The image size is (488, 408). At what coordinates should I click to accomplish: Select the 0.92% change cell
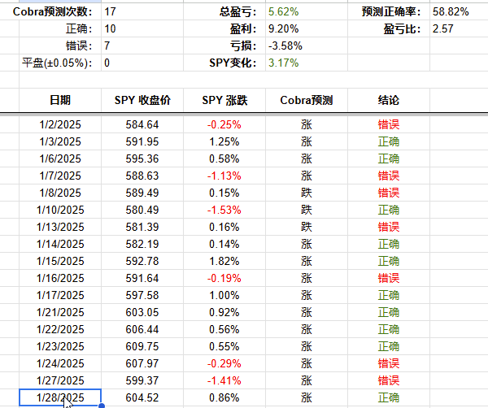point(224,313)
